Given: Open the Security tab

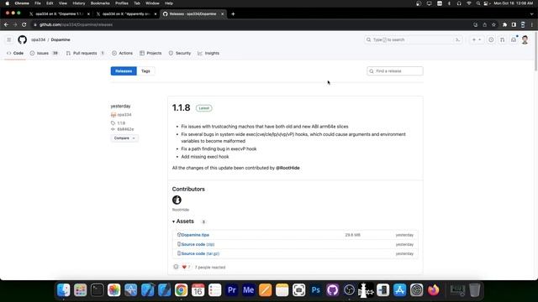Looking at the screenshot, I should point(180,53).
